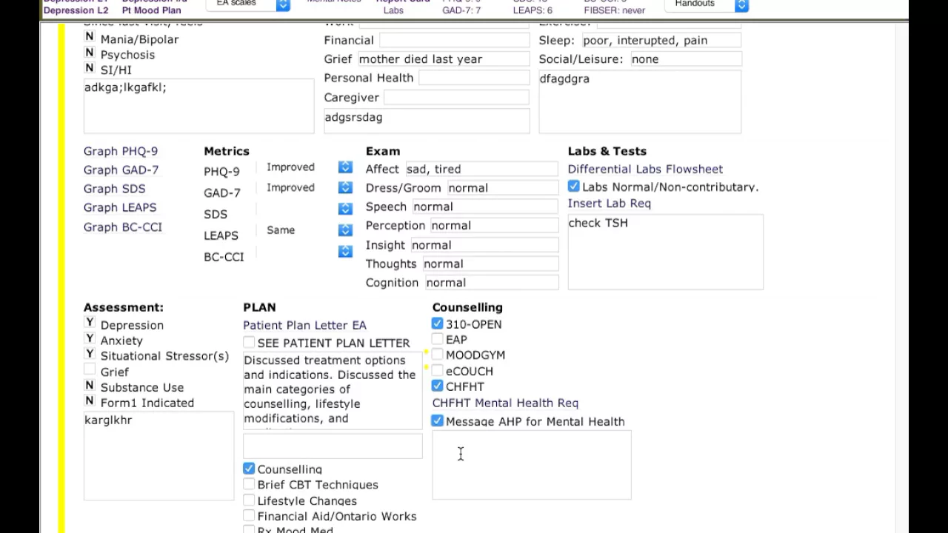Click the GAD-7: 7 score text

pyautogui.click(x=461, y=10)
